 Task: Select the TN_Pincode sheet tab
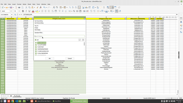(x=17, y=96)
